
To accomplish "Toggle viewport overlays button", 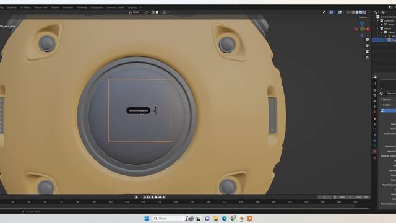I will pyautogui.click(x=340, y=12).
